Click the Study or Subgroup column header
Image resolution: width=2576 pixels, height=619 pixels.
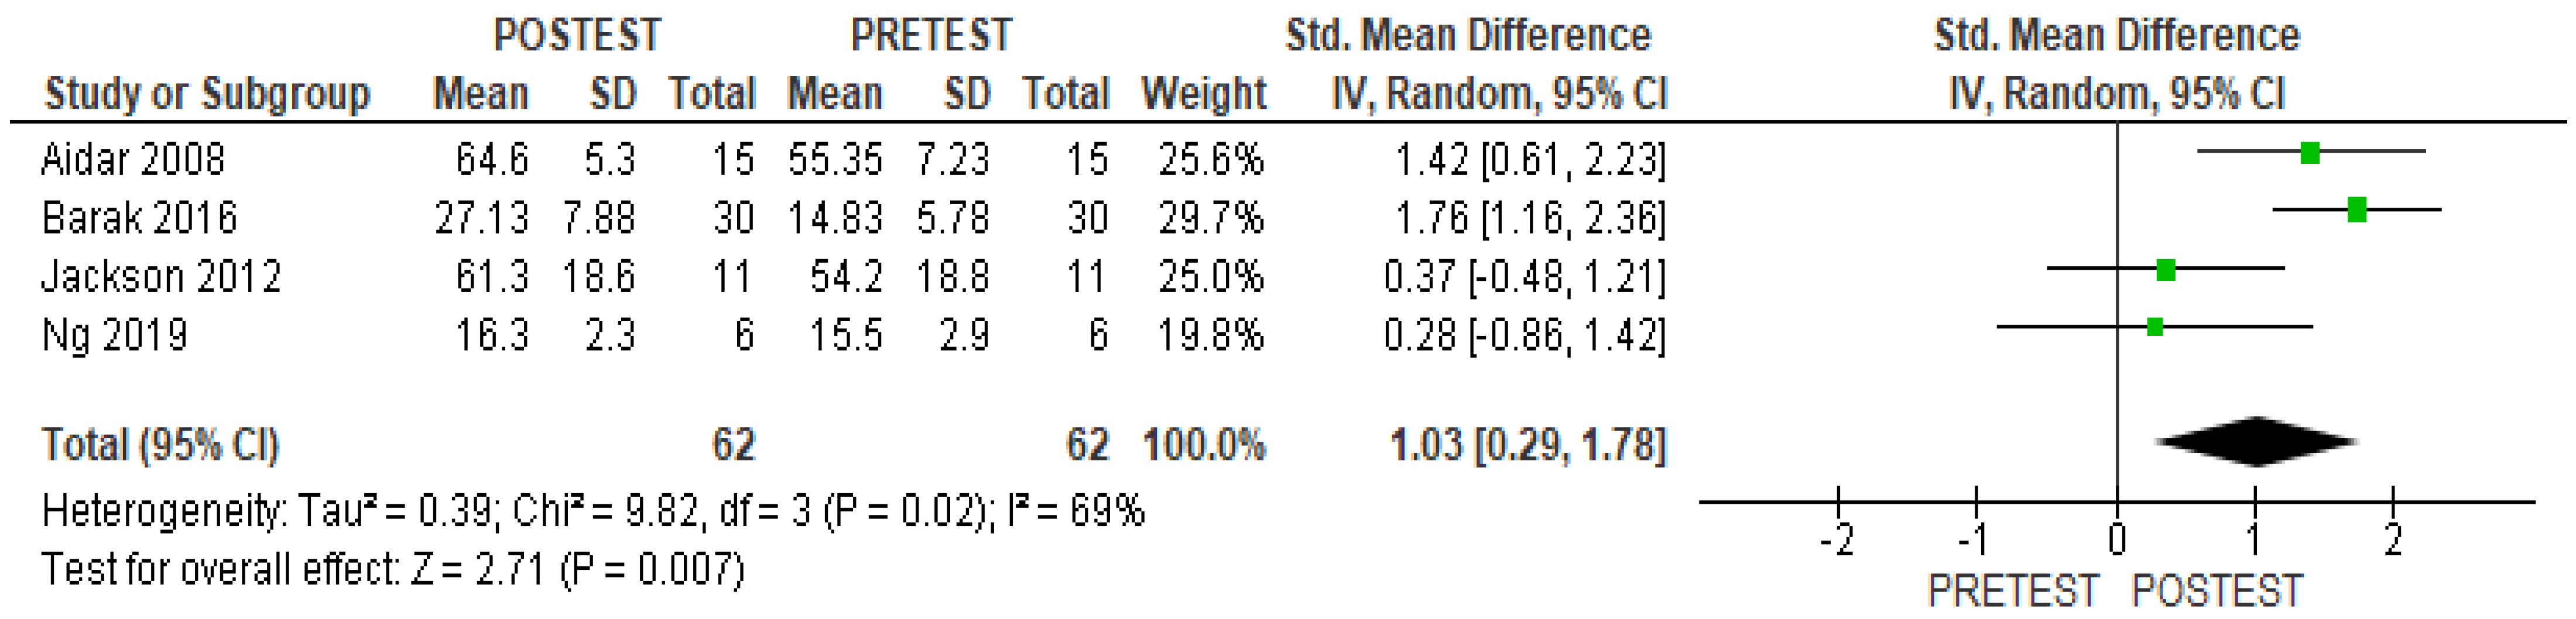point(207,94)
